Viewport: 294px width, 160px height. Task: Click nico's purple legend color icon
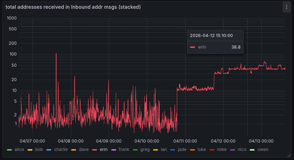tap(233, 150)
